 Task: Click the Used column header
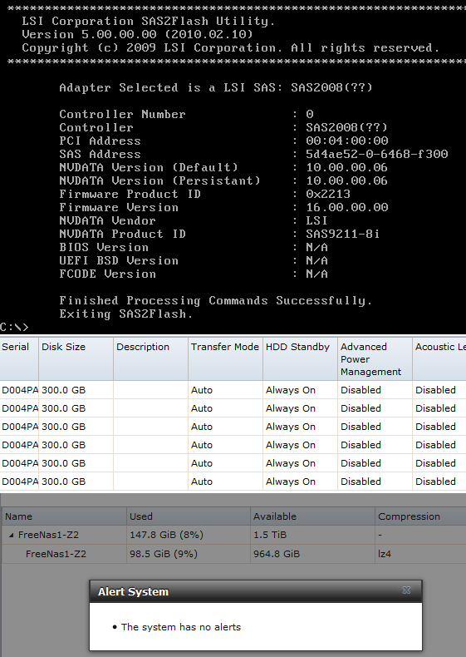coord(189,516)
